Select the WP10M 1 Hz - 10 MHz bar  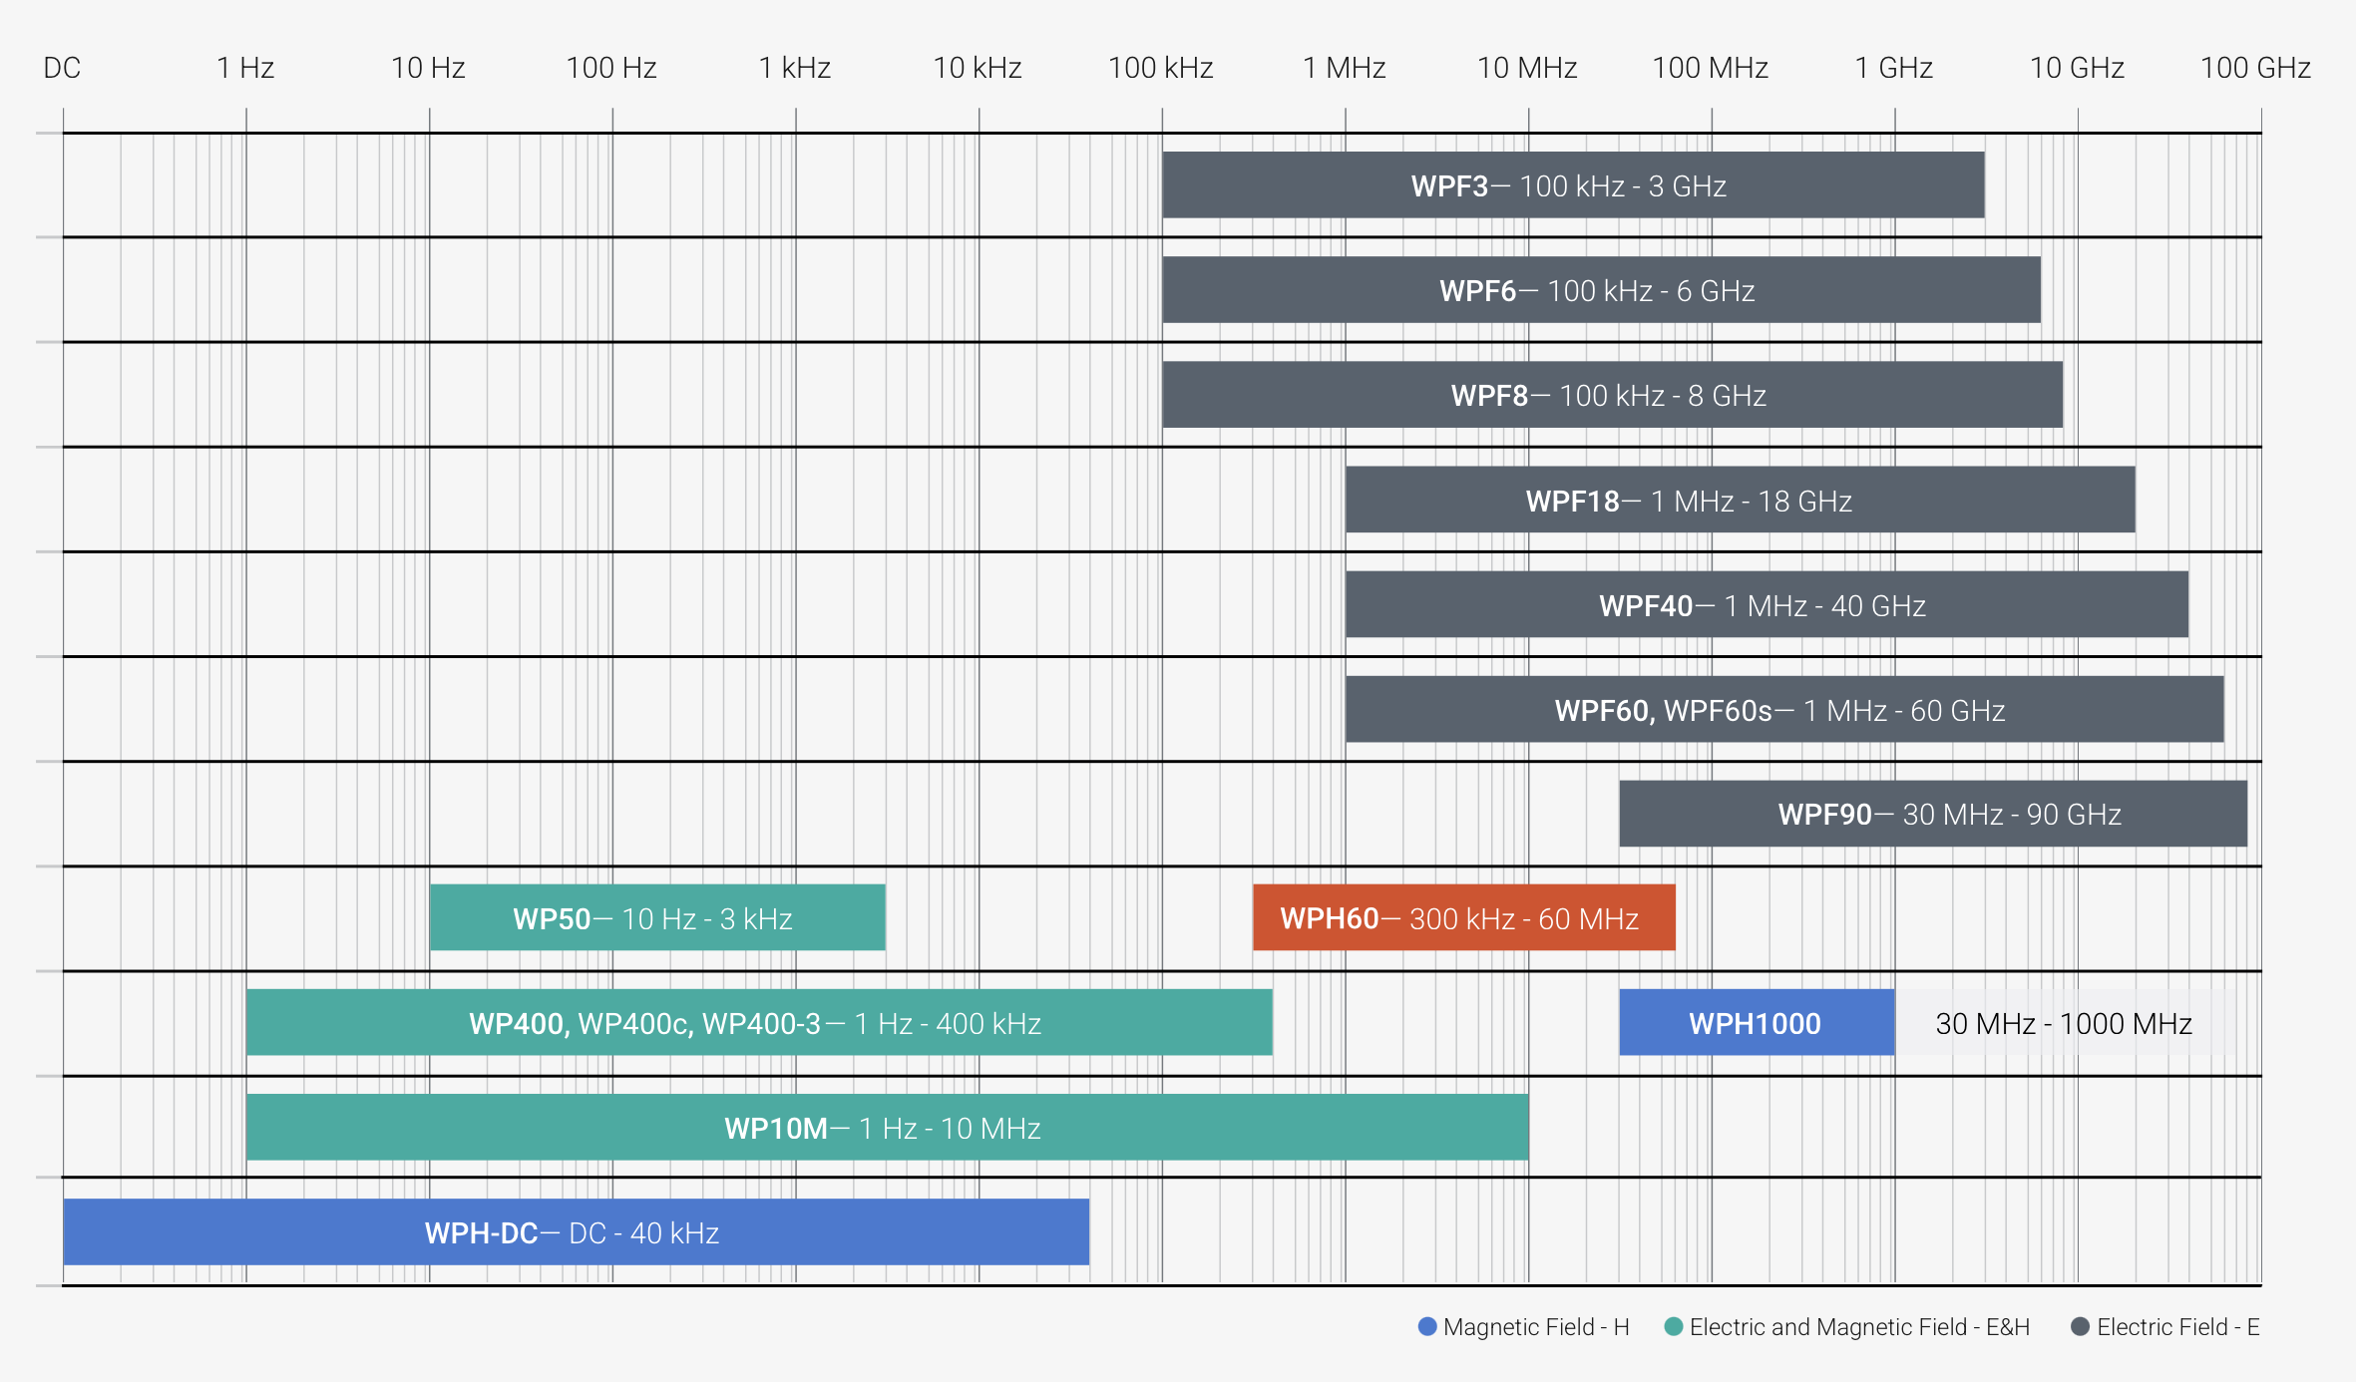coord(886,1128)
